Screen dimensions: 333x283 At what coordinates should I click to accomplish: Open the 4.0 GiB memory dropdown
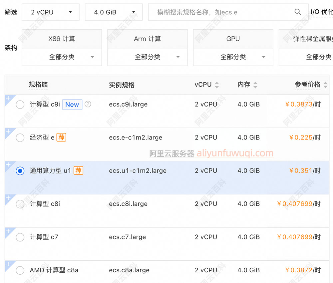coord(114,12)
